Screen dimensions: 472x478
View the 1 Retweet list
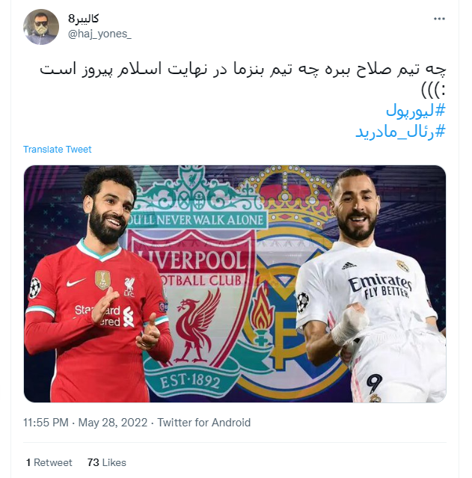click(x=49, y=462)
